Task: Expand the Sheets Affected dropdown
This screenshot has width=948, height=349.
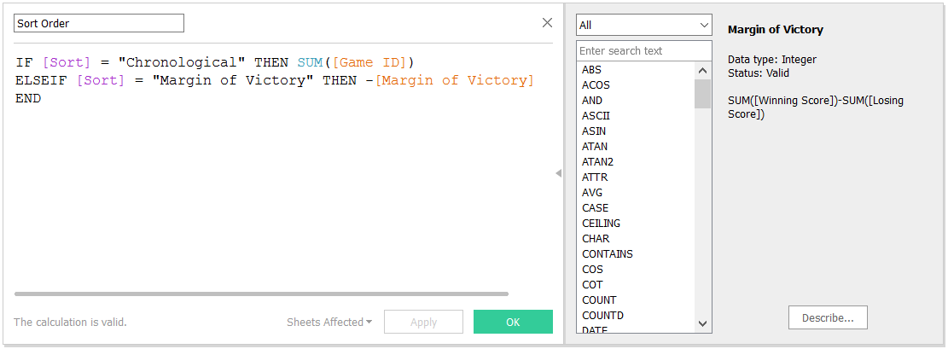Action: coord(329,322)
